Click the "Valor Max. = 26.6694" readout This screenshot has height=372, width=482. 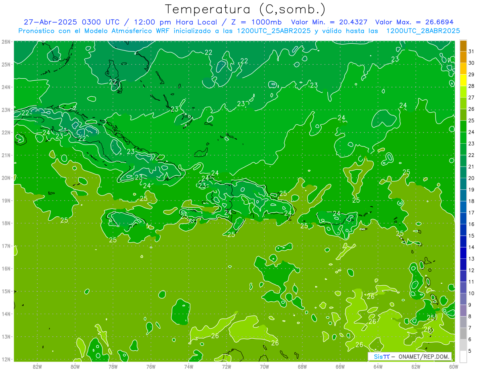[x=414, y=22]
